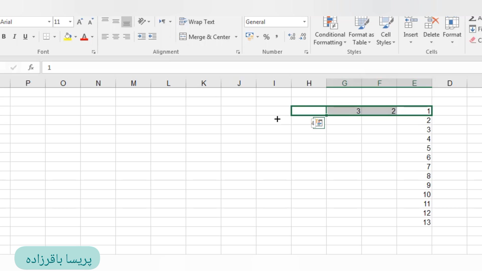Toggle Bold formatting
The image size is (482, 271).
tap(4, 37)
